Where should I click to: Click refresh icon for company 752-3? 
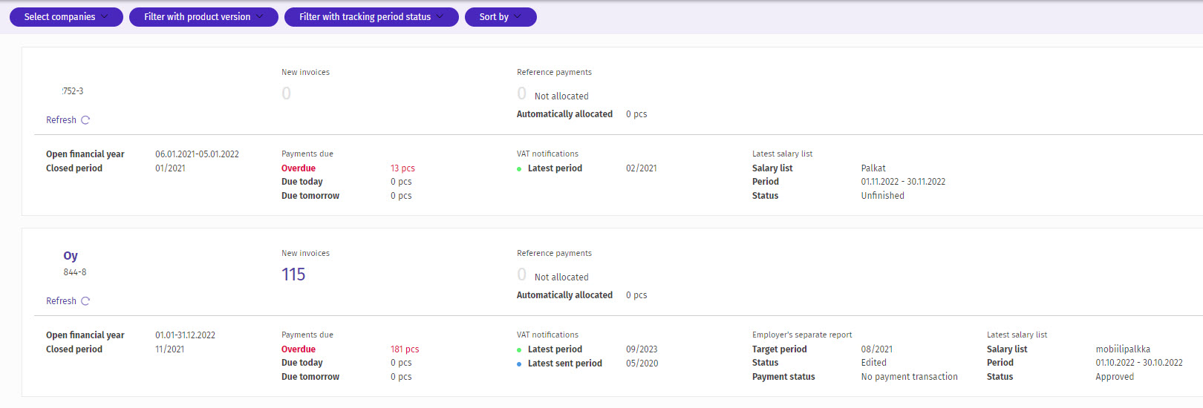click(85, 120)
